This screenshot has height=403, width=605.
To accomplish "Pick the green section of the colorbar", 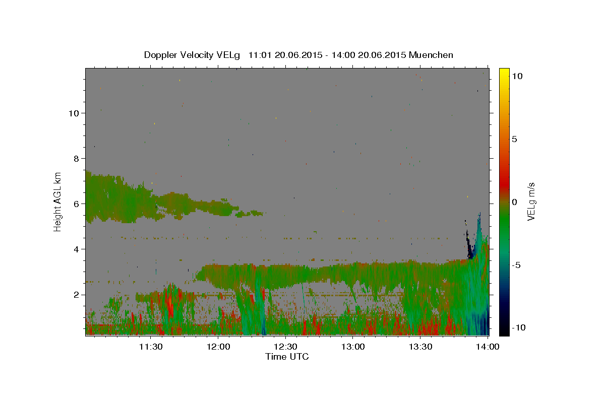I will (504, 222).
